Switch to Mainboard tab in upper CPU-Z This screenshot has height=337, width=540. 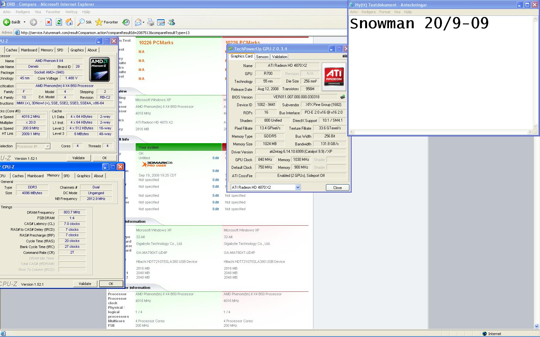point(29,50)
